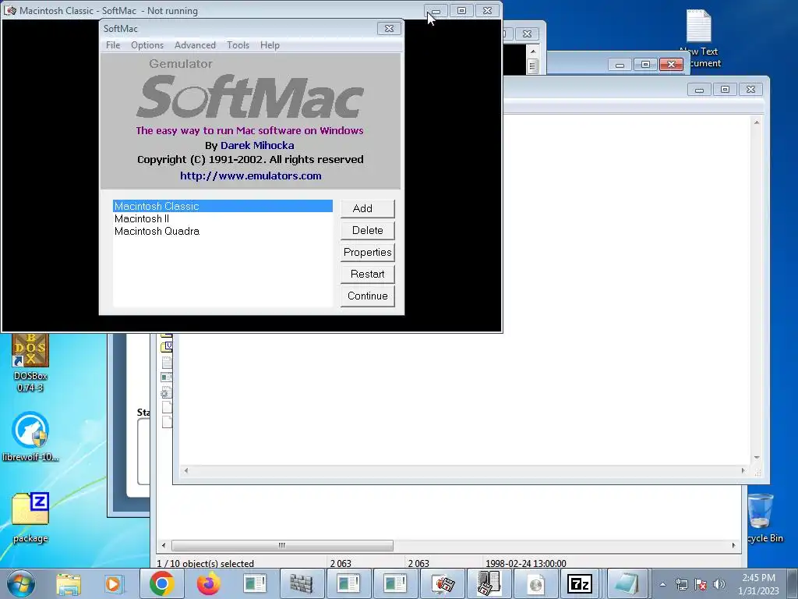Click the Continue button
The height and width of the screenshot is (599, 798).
(x=368, y=296)
